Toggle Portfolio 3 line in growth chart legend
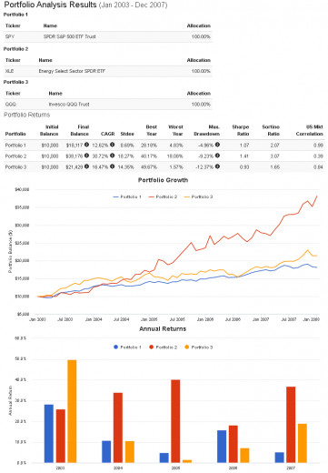Image resolution: width=328 pixels, height=473 pixels. (198, 196)
